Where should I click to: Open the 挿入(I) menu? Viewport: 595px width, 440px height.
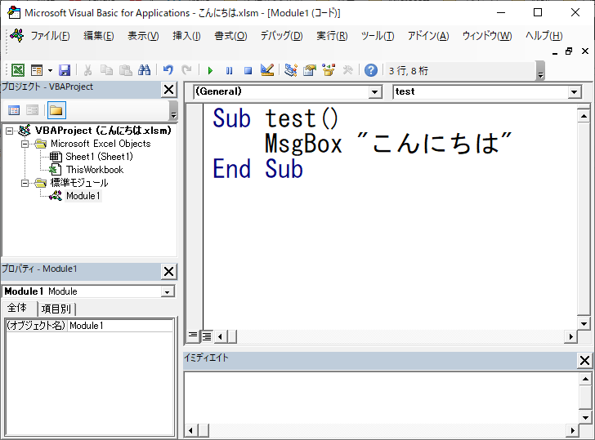pos(186,36)
